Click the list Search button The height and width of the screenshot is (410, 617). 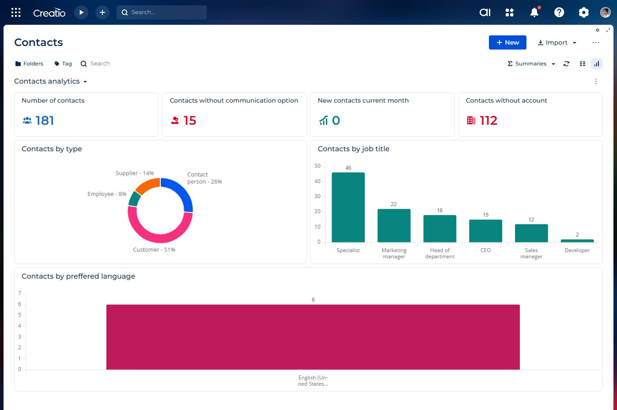95,64
